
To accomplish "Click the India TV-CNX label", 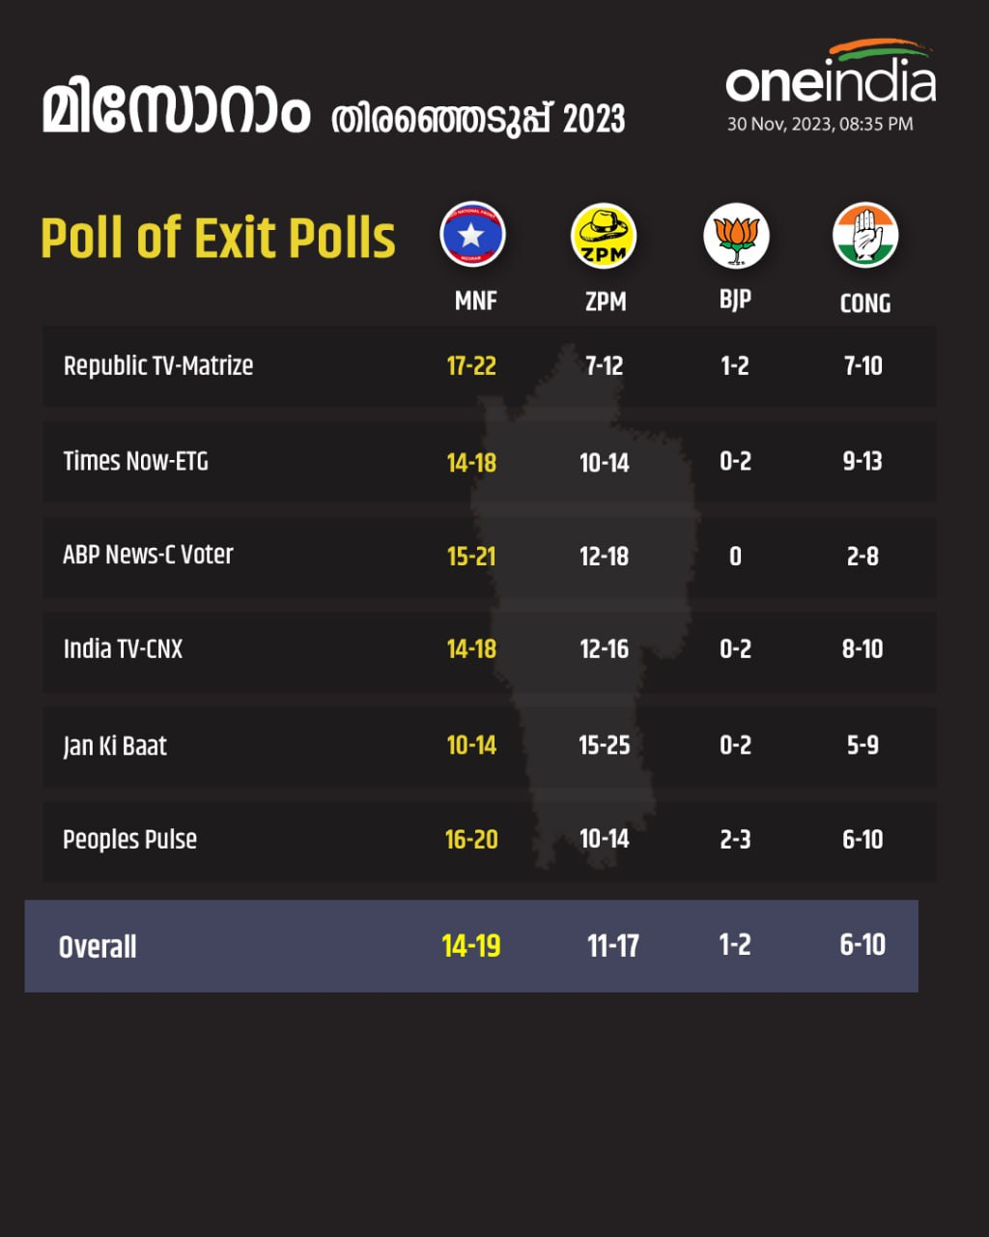I will coord(123,648).
